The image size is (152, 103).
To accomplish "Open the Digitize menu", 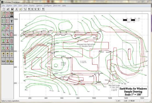I will [9, 5].
